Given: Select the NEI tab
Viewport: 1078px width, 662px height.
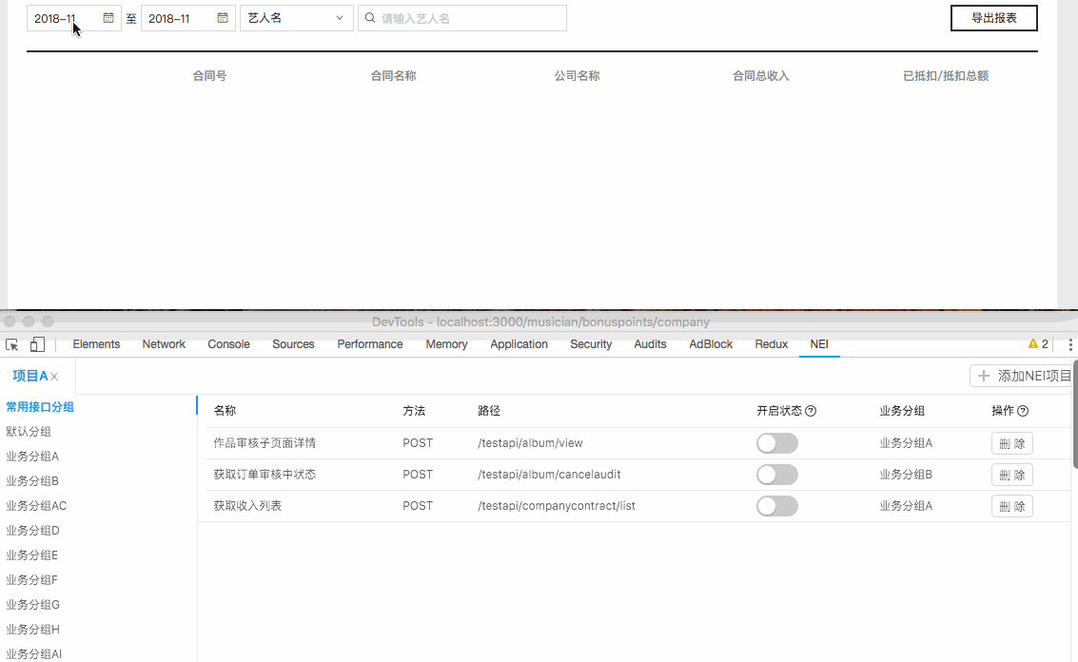Looking at the screenshot, I should 819,344.
